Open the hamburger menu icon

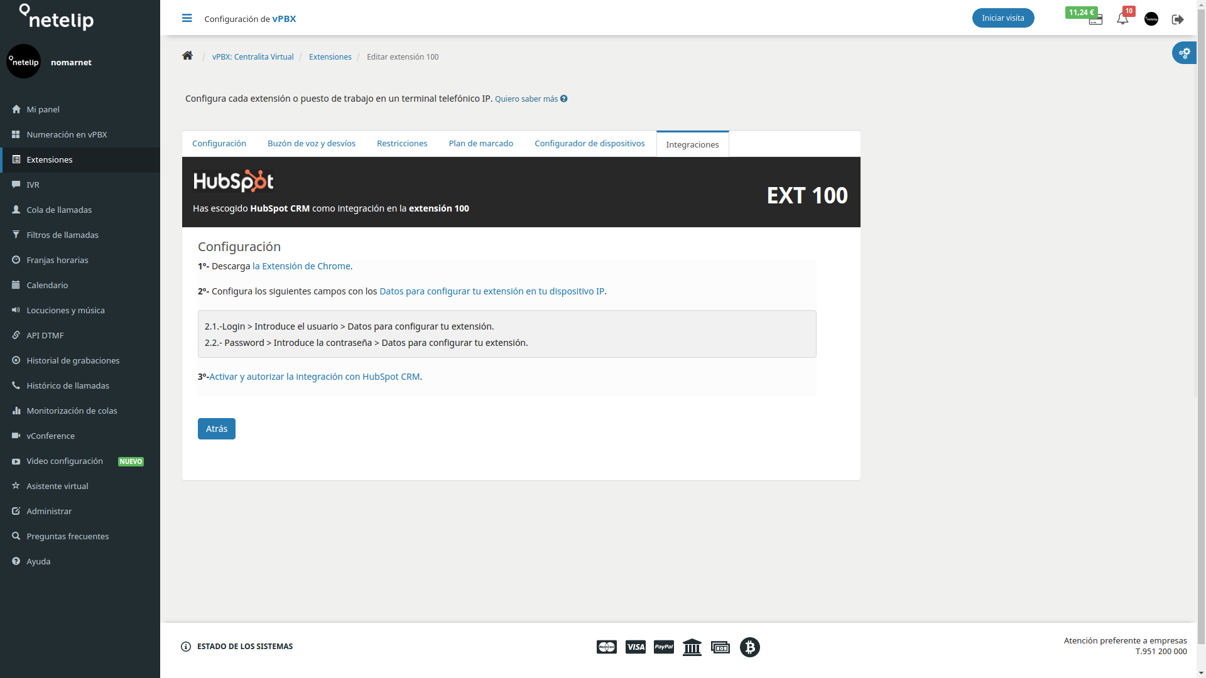click(x=187, y=18)
